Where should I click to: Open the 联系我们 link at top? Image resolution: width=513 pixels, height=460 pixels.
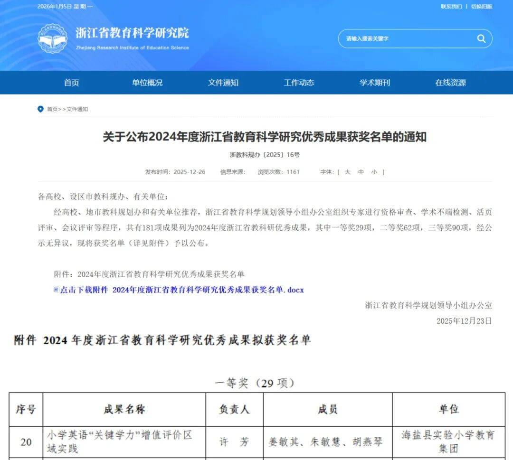tap(451, 6)
